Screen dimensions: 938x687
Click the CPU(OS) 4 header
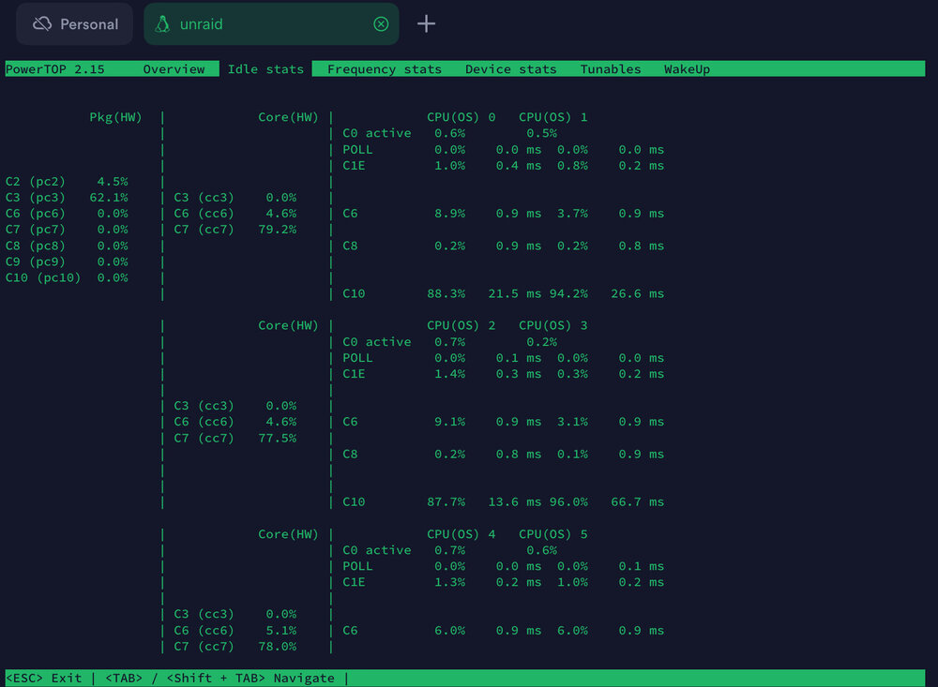pyautogui.click(x=461, y=534)
